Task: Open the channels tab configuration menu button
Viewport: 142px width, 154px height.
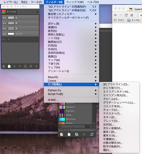Action: [x=37, y=12]
